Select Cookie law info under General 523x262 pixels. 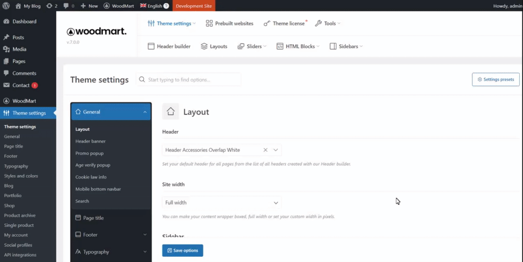(x=90, y=177)
